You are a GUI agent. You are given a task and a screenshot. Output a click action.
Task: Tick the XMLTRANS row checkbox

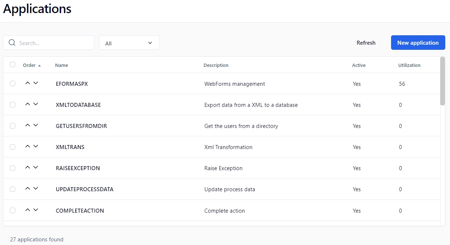tap(13, 147)
